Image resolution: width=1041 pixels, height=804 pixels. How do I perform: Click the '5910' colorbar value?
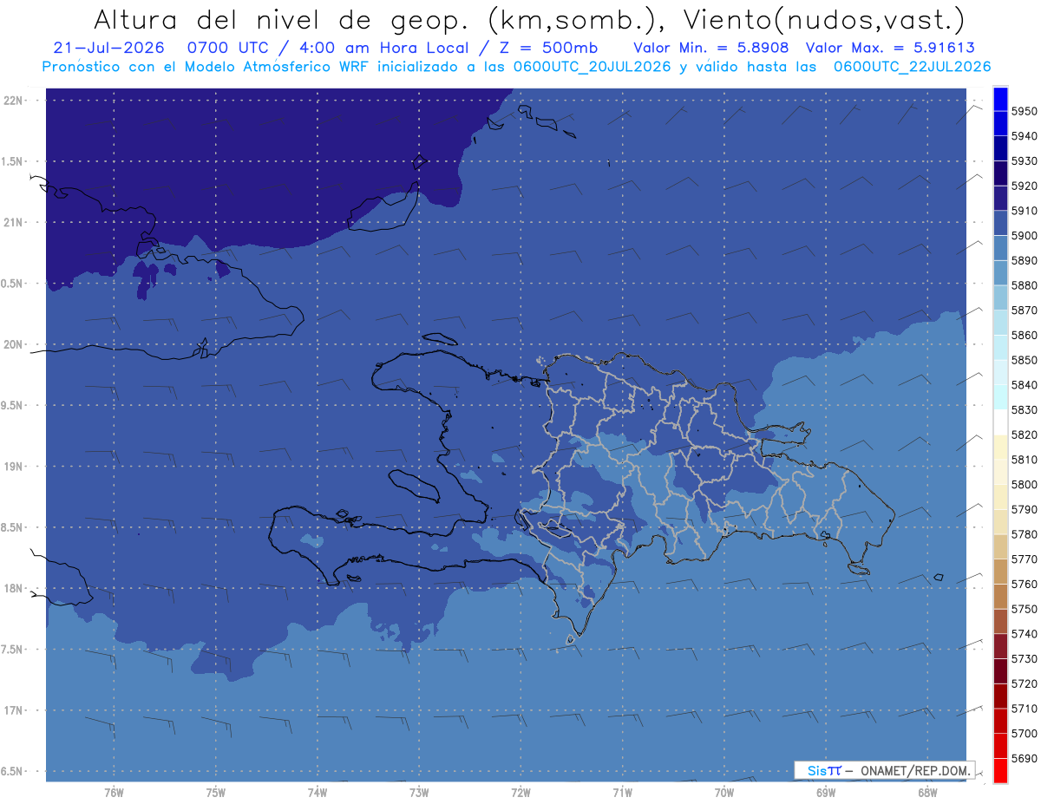[x=1024, y=211]
